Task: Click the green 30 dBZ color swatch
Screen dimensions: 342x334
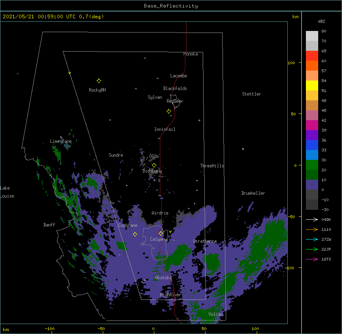Action: tap(312, 165)
